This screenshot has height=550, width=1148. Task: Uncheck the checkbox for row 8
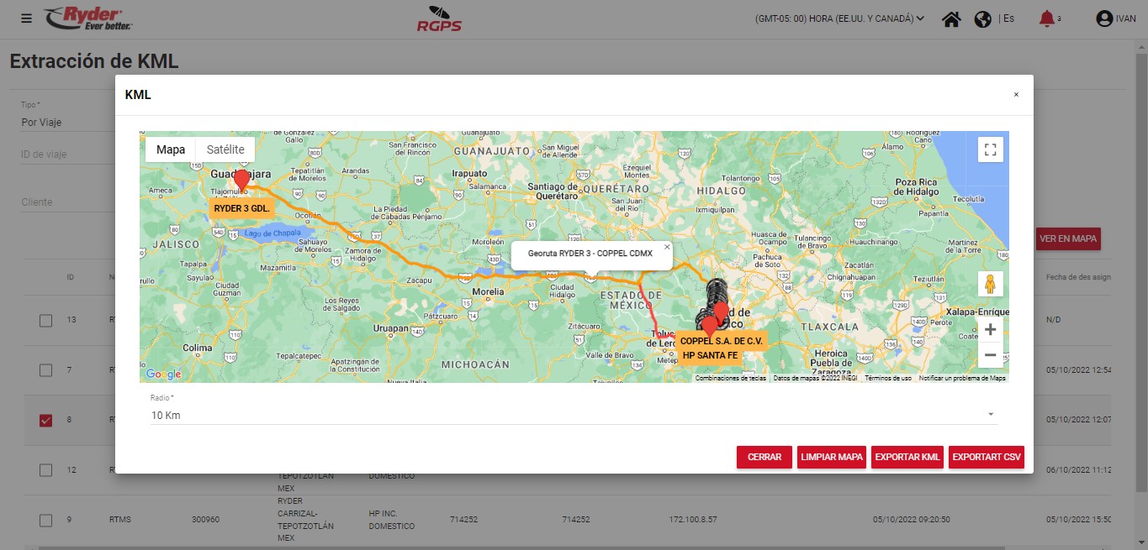46,420
